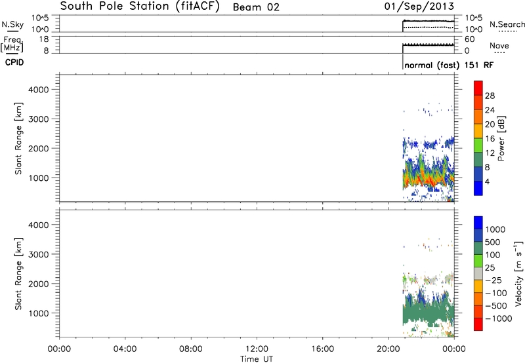Viewport: 525px width, 363px height.
Task: Click the 04:00 time axis label
Action: 125,349
